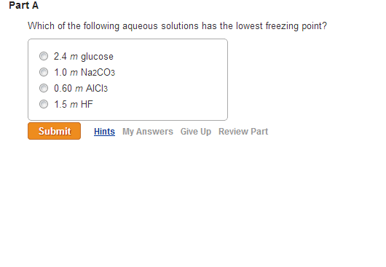Click the Part A heading
This screenshot has height=267, width=386.
point(23,5)
